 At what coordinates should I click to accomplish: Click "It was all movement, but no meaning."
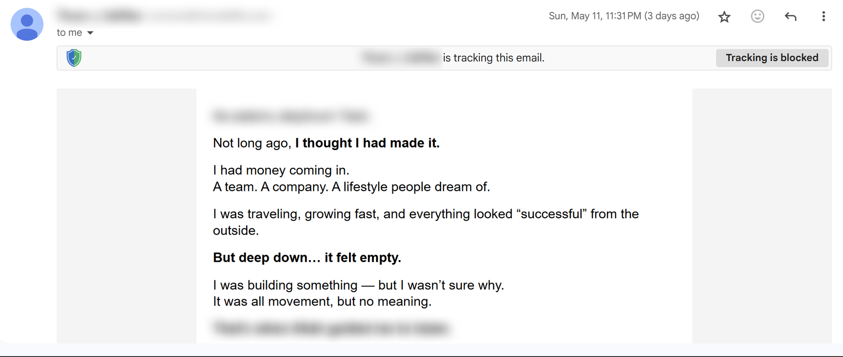(322, 301)
